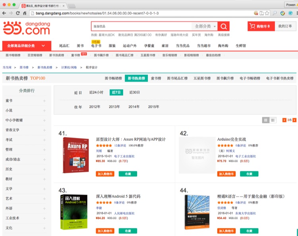Expand 童书 category plus sign
Image resolution: width=298 pixels, height=236 pixels.
tap(44, 101)
